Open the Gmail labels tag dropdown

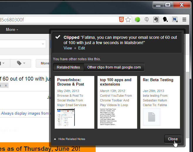(x=21, y=63)
